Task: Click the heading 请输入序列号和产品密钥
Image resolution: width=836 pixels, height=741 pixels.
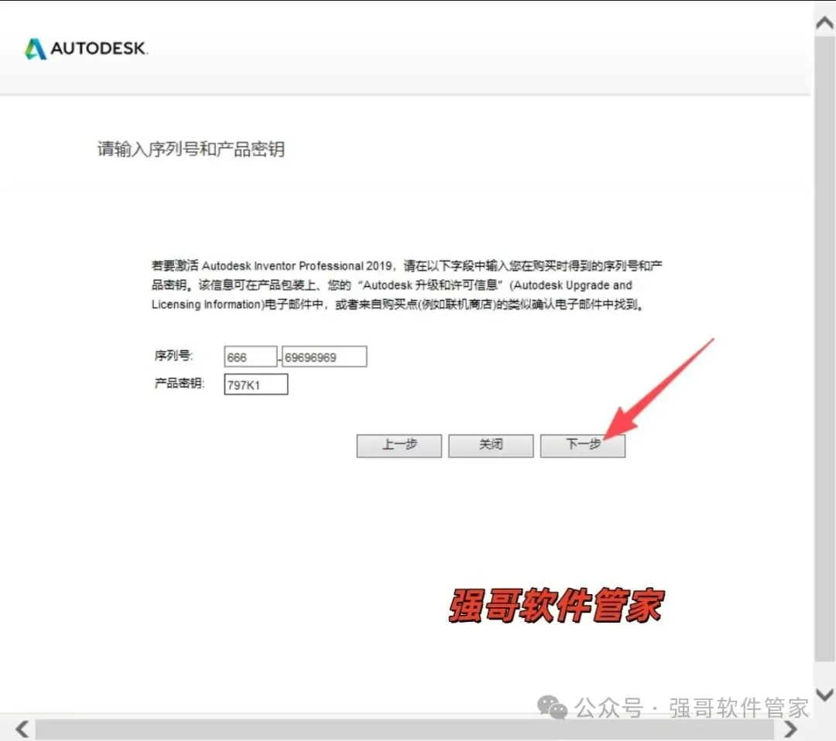Action: tap(191, 149)
